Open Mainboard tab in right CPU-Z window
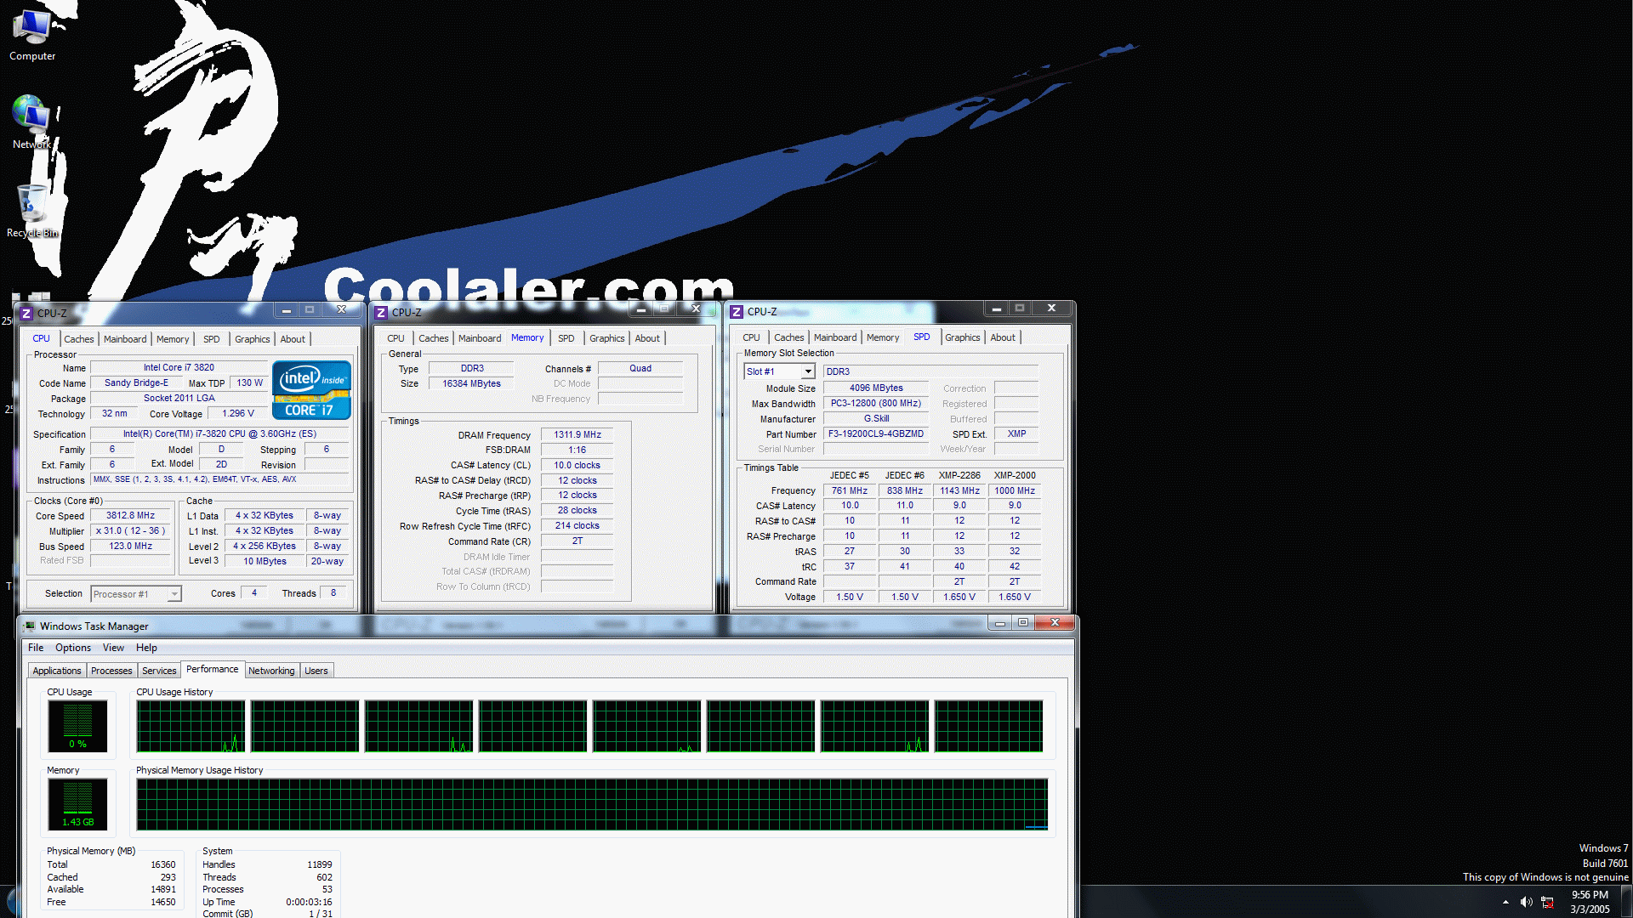 [x=835, y=337]
